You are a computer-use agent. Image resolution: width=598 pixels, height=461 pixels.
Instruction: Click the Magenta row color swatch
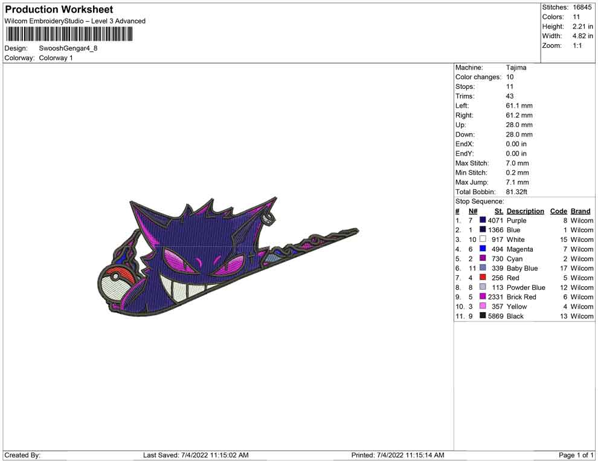point(483,249)
